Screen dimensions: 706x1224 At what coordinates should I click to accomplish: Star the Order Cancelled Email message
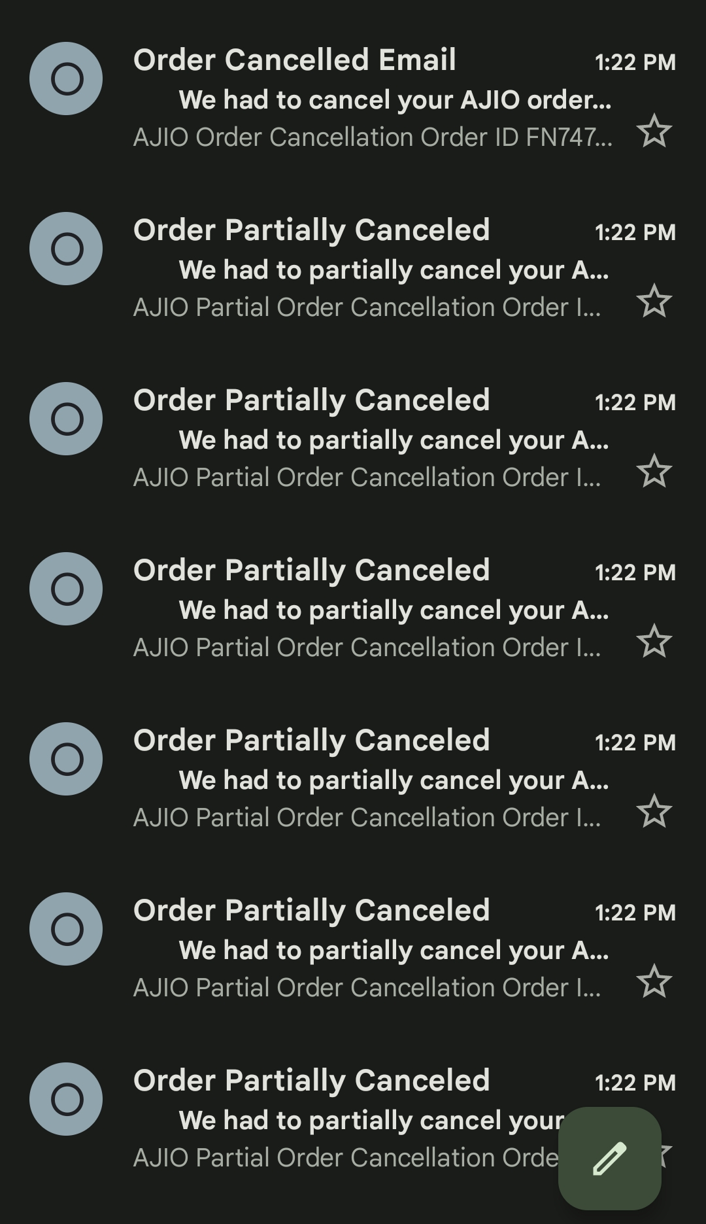coord(654,131)
